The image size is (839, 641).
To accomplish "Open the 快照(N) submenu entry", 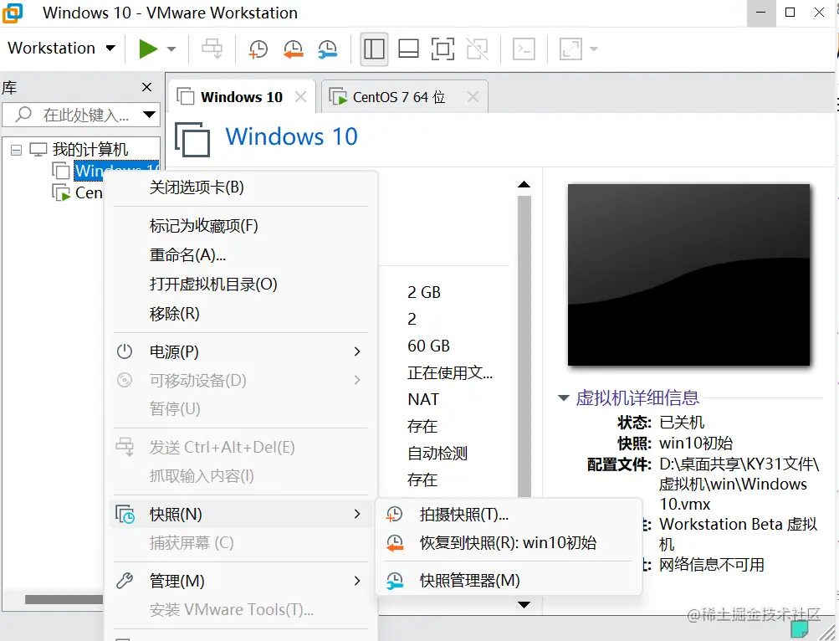I will [241, 514].
